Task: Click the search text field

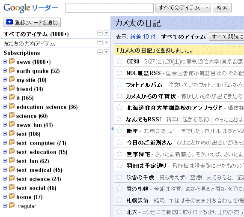Action: [x=110, y=8]
